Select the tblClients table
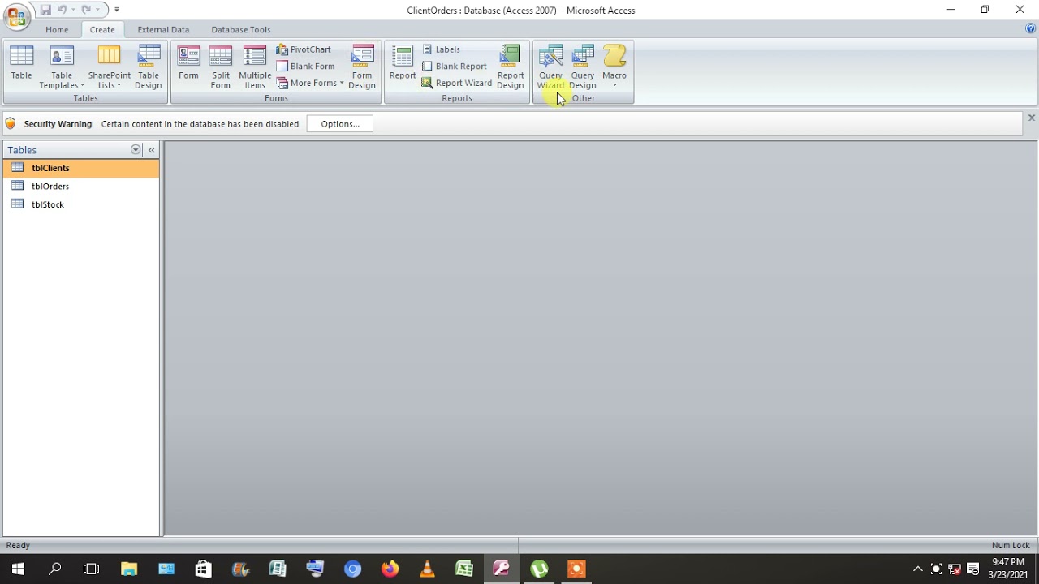Image resolution: width=1039 pixels, height=584 pixels. 81,168
